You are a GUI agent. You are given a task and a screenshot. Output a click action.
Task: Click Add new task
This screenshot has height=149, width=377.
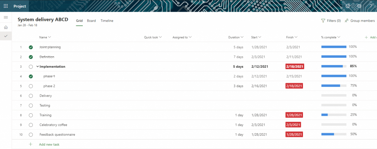tap(49, 145)
